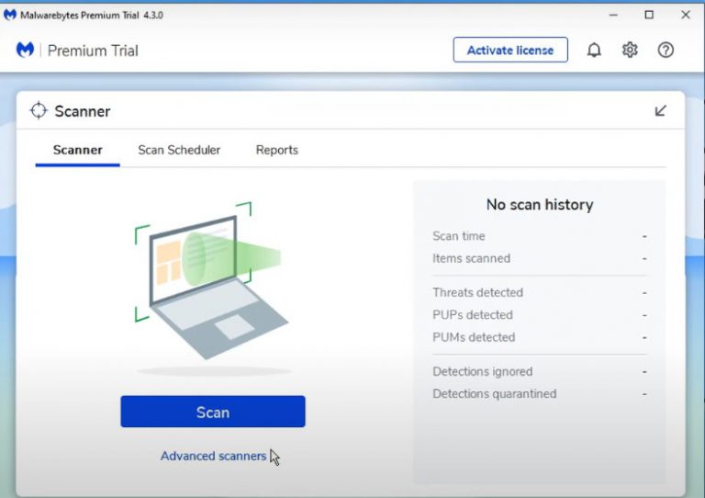Click the Scanner crosshair icon

tap(39, 110)
